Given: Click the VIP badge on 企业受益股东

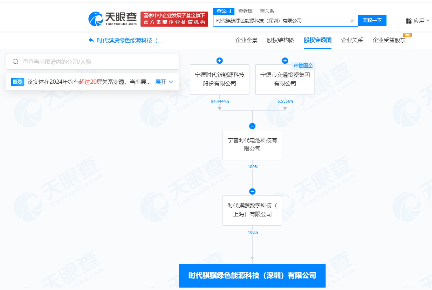Looking at the screenshot, I should point(406,35).
